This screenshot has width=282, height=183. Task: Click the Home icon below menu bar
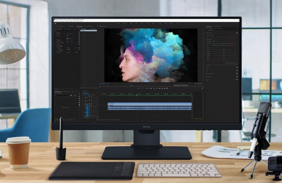pyautogui.click(x=55, y=23)
